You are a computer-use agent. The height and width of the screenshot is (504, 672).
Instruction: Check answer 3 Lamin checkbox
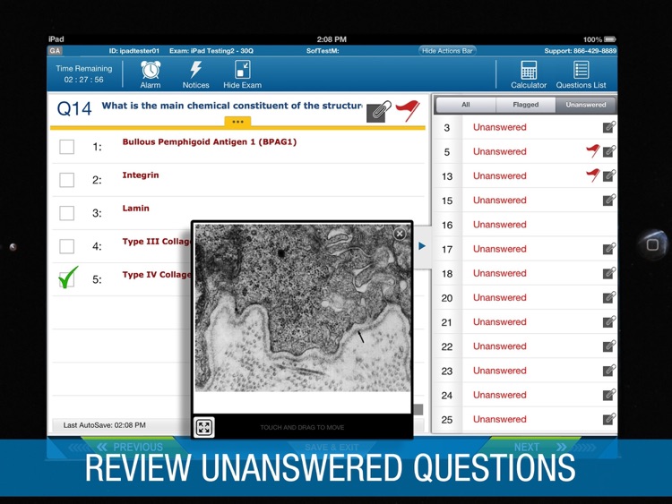tap(66, 213)
